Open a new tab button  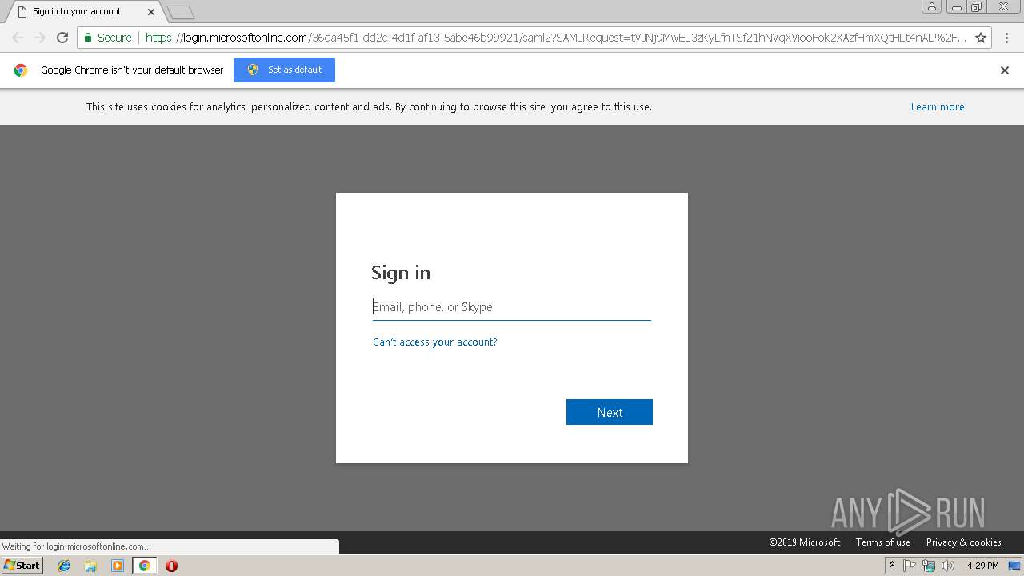pyautogui.click(x=181, y=12)
